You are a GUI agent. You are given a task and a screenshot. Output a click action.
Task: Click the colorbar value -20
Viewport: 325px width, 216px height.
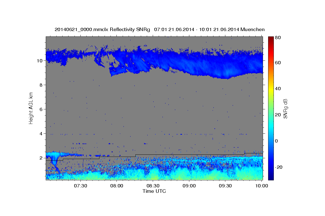(279, 167)
